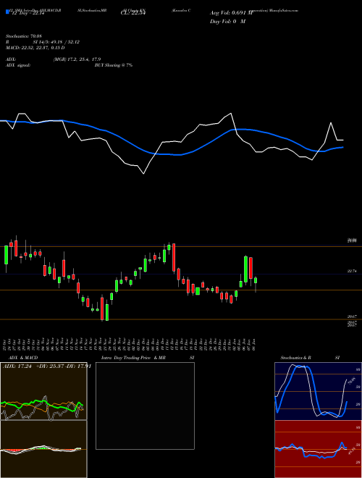Image resolution: width=362 pixels, height=478 pixels.
Task: Click the 22.74 price axis label
Action: coord(352,272)
